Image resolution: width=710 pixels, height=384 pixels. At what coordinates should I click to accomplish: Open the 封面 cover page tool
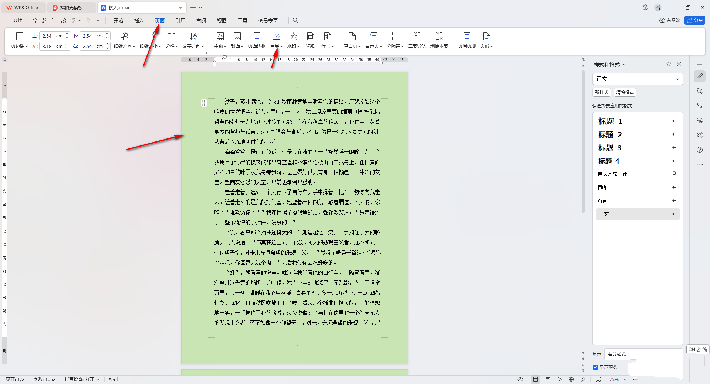coord(237,40)
